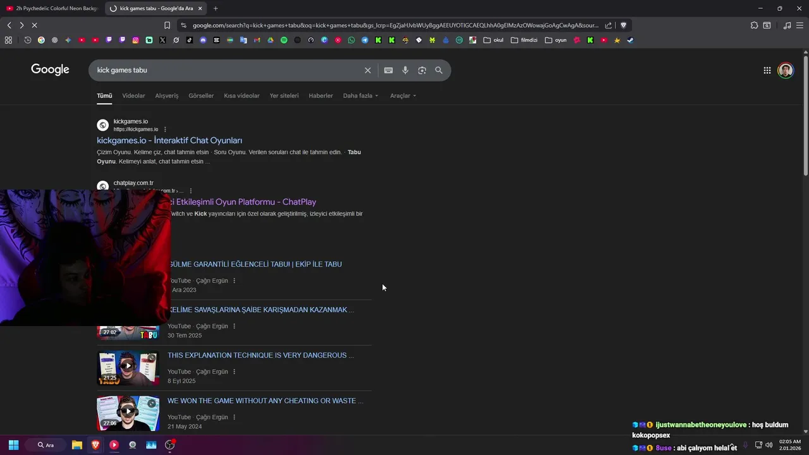The height and width of the screenshot is (455, 809).
Task: Expand the 'Daha fazla' filter dropdown
Action: point(360,96)
